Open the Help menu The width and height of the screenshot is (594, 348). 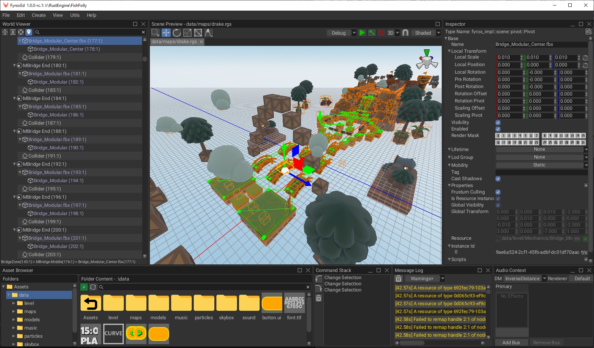[91, 15]
